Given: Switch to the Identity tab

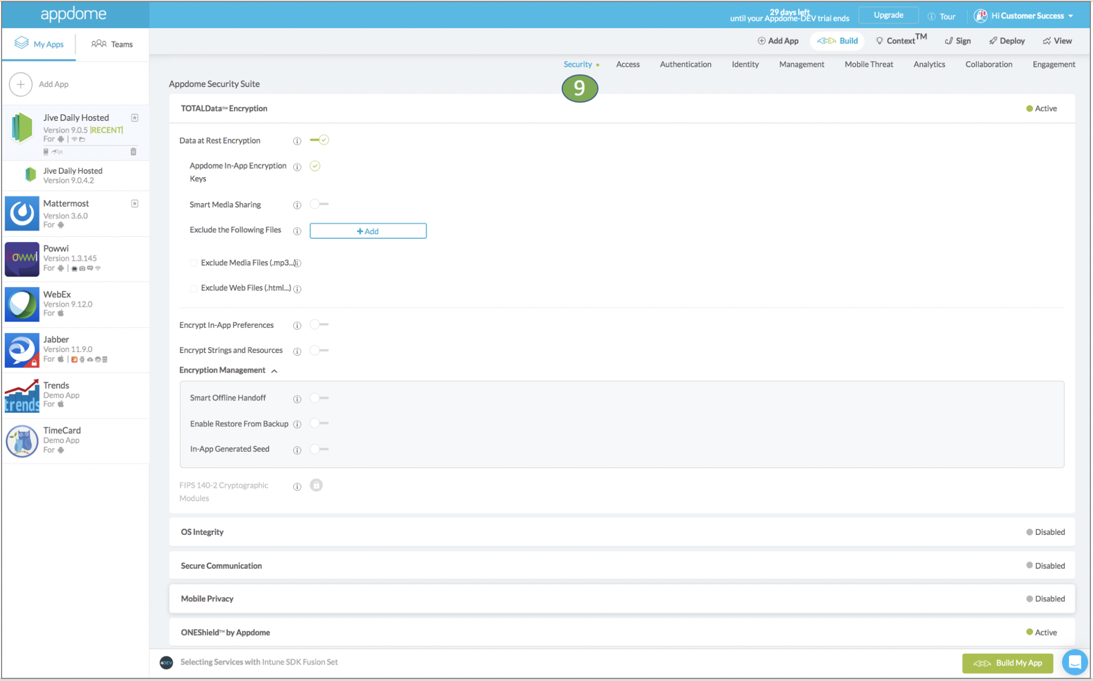Looking at the screenshot, I should (x=745, y=65).
